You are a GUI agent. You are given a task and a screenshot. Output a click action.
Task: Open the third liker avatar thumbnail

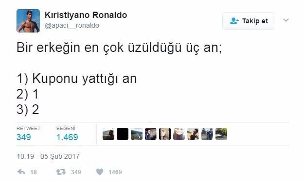pyautogui.click(x=137, y=134)
